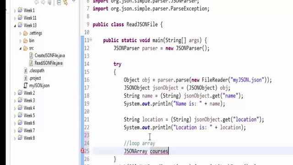Image resolution: width=293 pixels, height=165 pixels.
Task: Select the src folder label
Action: (x=32, y=48)
